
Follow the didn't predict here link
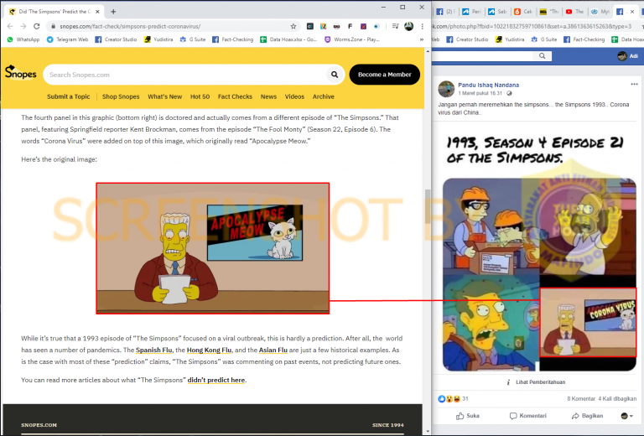216,380
